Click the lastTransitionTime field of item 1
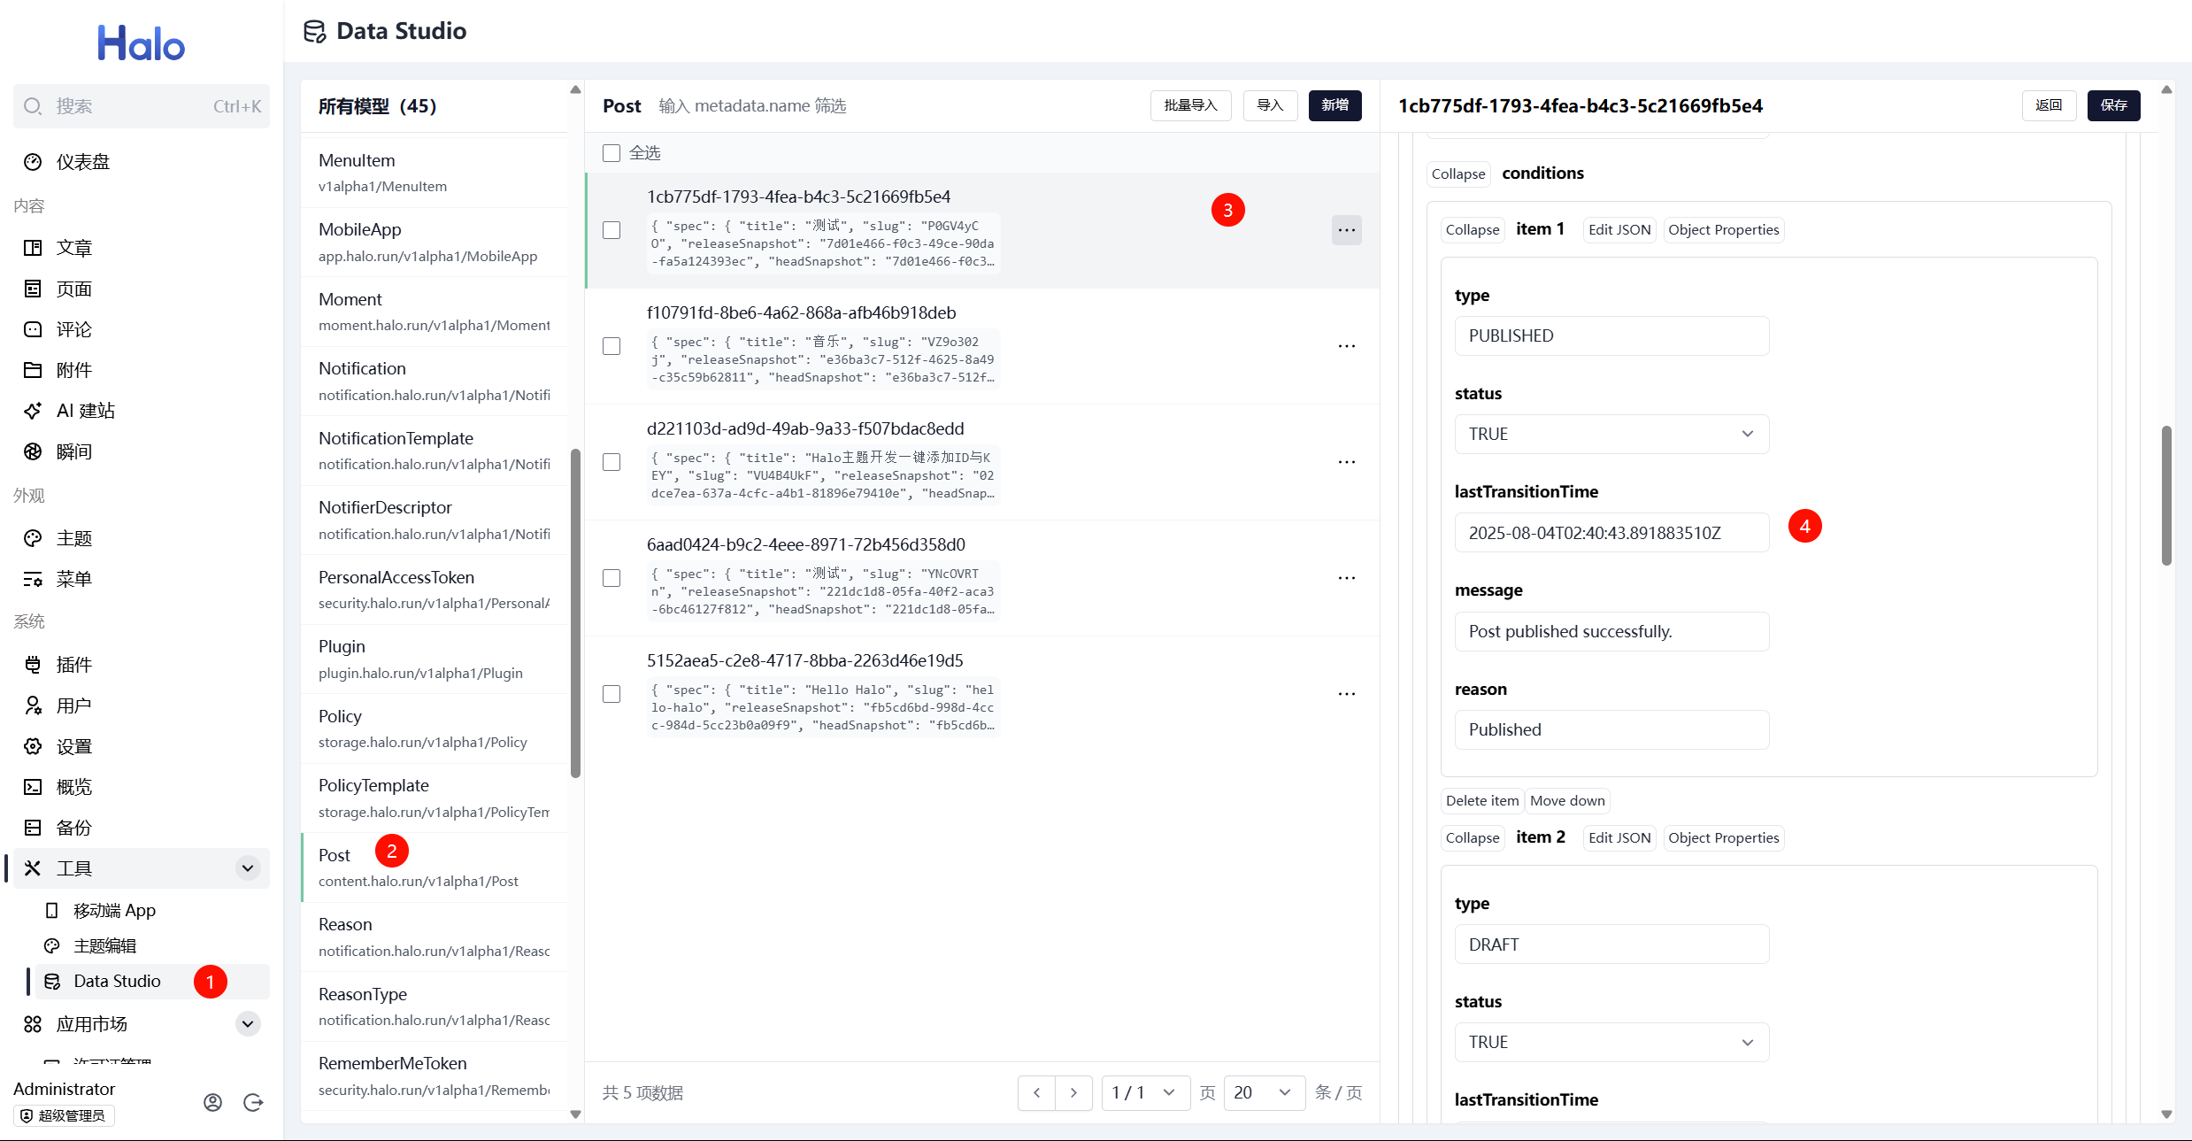The height and width of the screenshot is (1141, 2192). (1611, 533)
